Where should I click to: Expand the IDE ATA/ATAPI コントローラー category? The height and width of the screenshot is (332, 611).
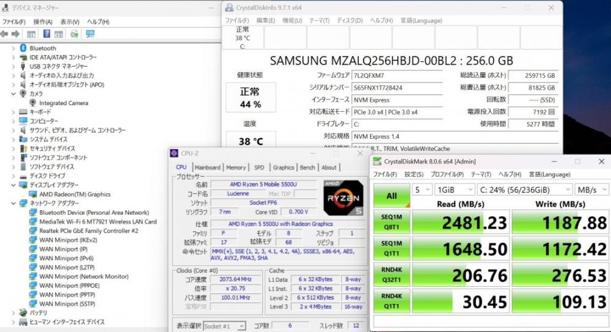coord(13,57)
